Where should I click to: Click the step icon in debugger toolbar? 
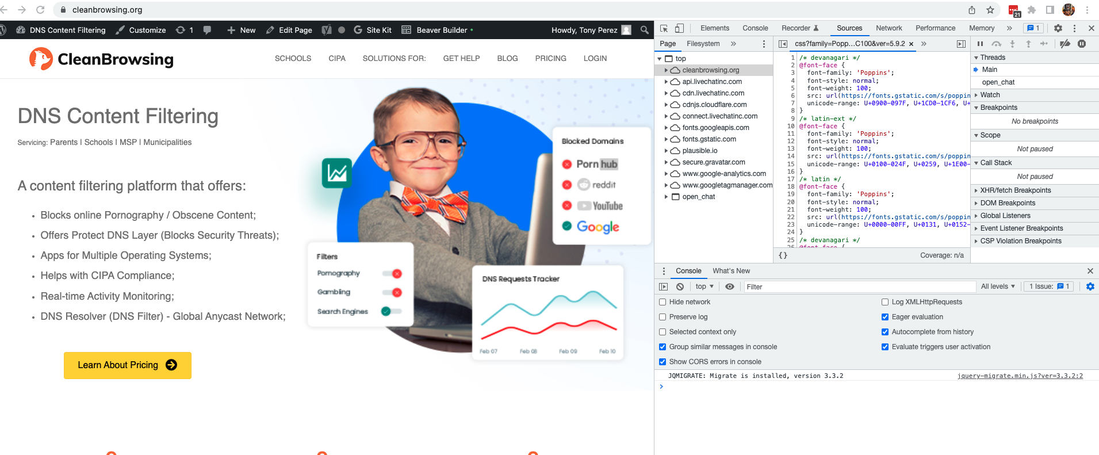(1044, 44)
